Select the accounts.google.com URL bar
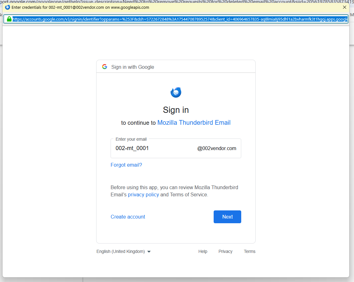The height and width of the screenshot is (282, 354). click(176, 19)
